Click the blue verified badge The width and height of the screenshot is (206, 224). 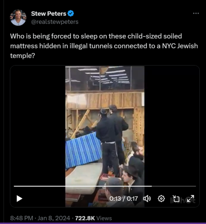point(71,13)
